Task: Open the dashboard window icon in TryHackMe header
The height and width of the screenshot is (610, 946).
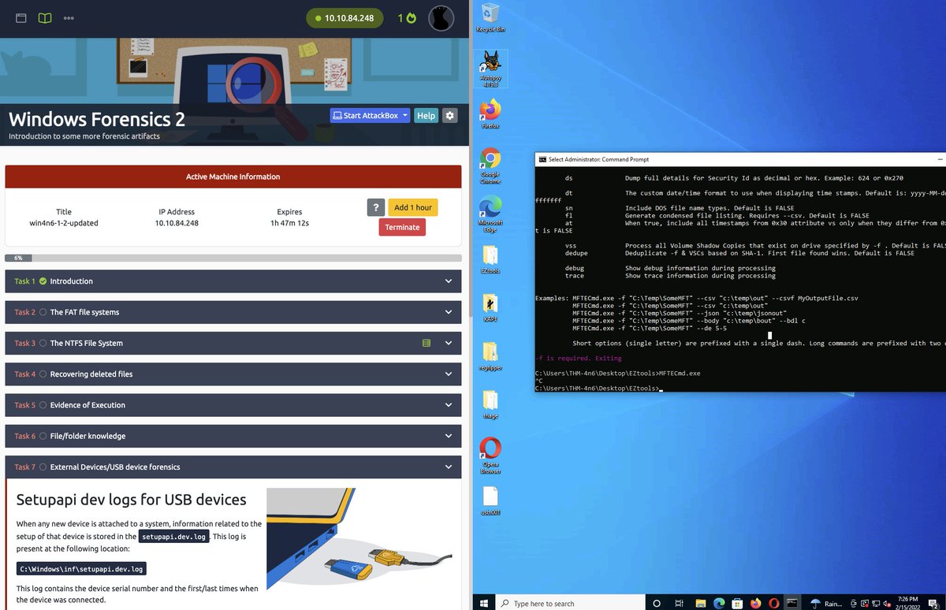Action: 21,17
